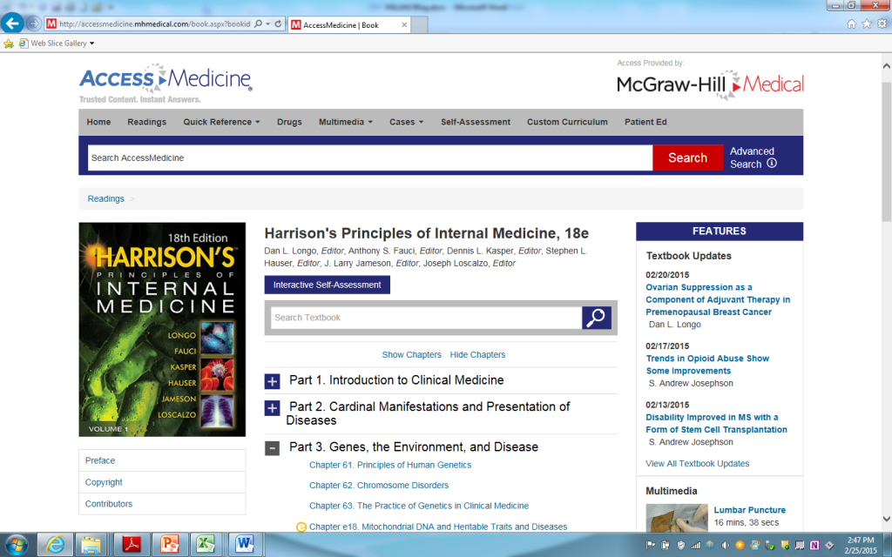Open the Self-Assessment menu item
Screen dimensions: 892x557
(476, 122)
